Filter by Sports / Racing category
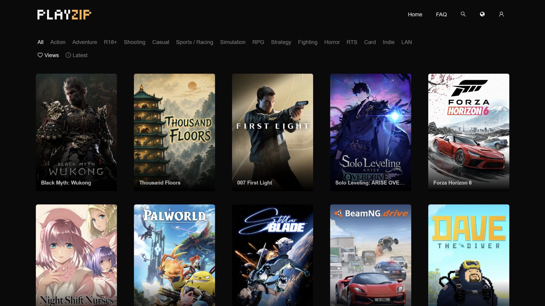 (x=194, y=42)
